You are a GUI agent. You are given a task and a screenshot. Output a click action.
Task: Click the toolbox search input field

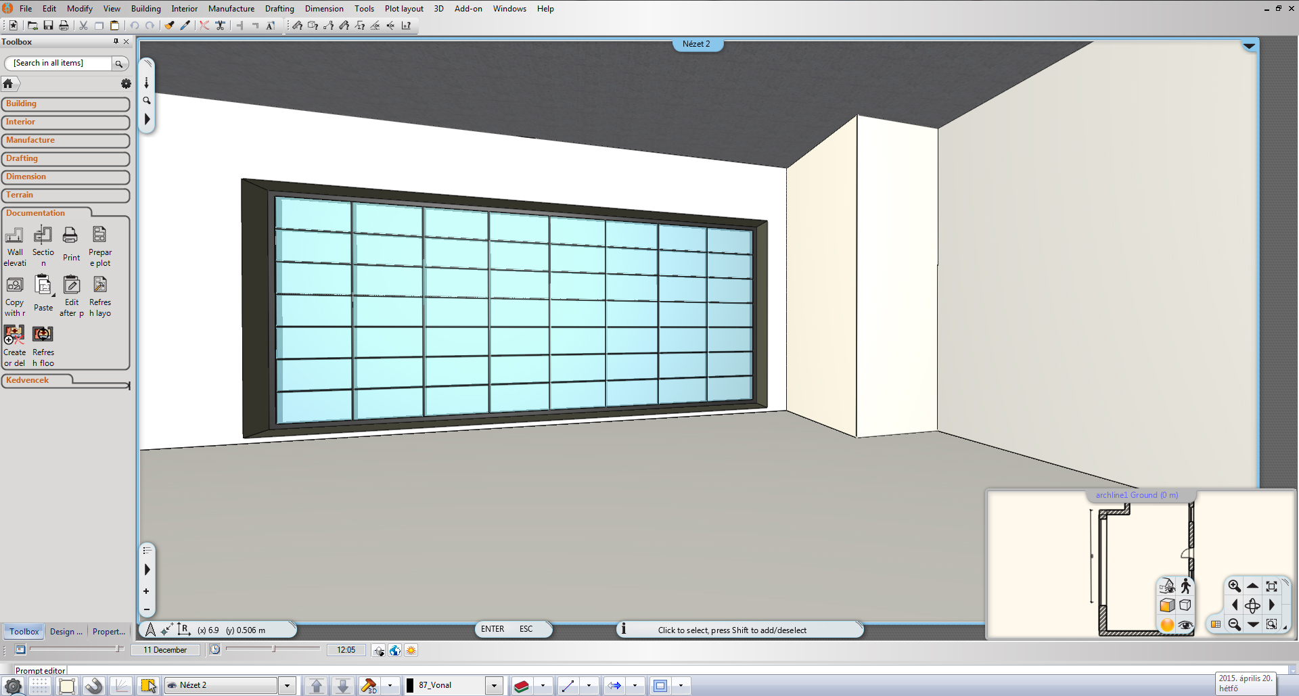coord(58,63)
